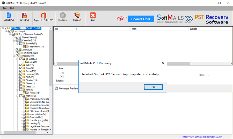Click the Bruce(112) folder icon
Screen dimensions: 233x139
(x=24, y=71)
